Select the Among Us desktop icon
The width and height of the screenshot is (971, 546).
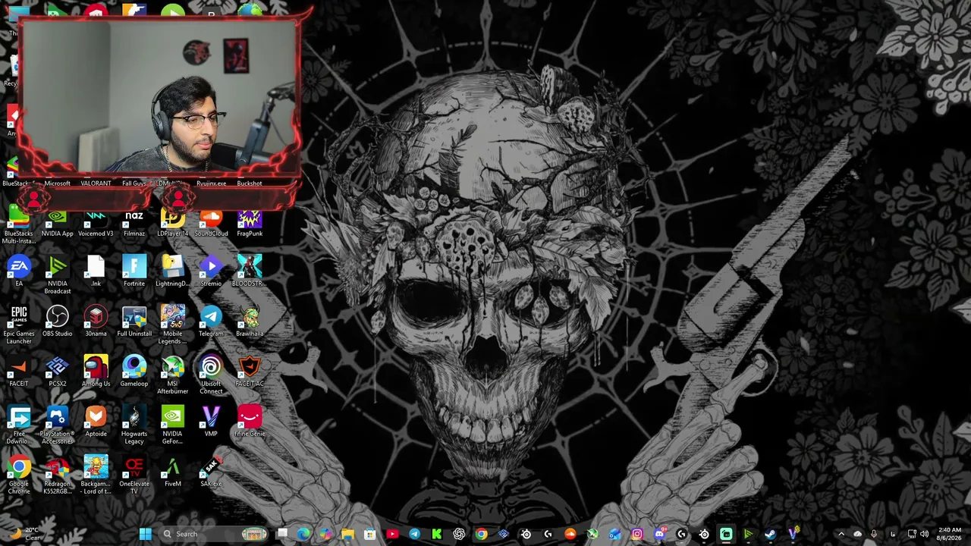click(x=96, y=372)
